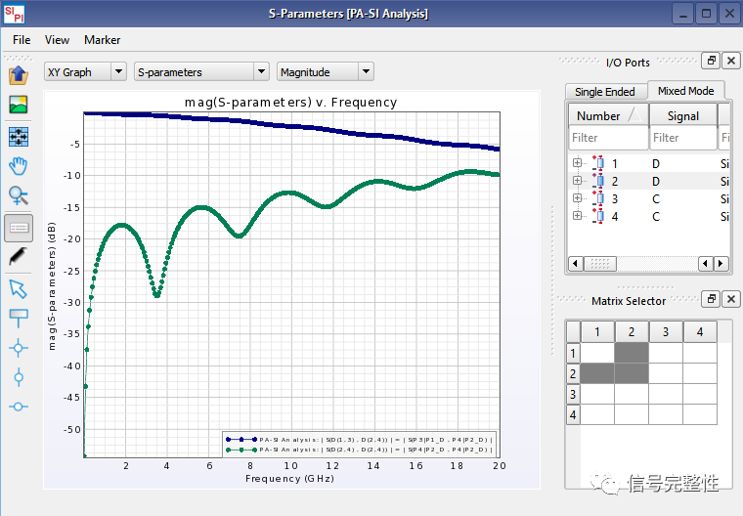Switch to the Single Ended tab
Image resolution: width=743 pixels, height=516 pixels.
(x=604, y=92)
